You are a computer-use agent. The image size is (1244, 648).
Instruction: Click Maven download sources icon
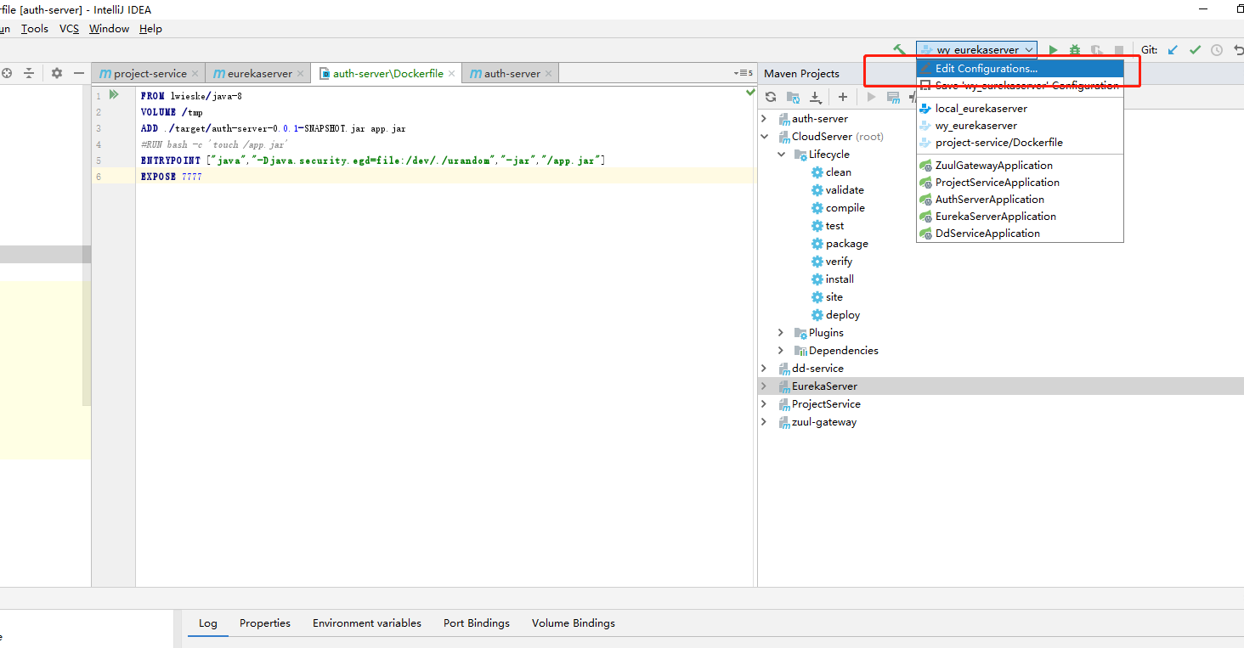tap(816, 97)
